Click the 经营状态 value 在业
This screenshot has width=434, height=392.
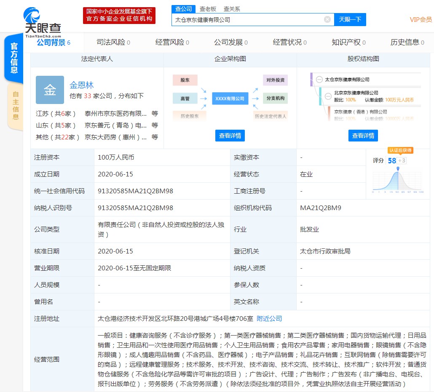[x=306, y=174]
